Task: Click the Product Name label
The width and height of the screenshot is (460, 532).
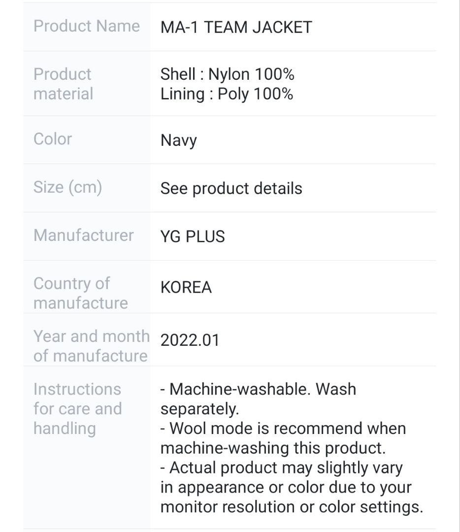Action: [x=87, y=26]
